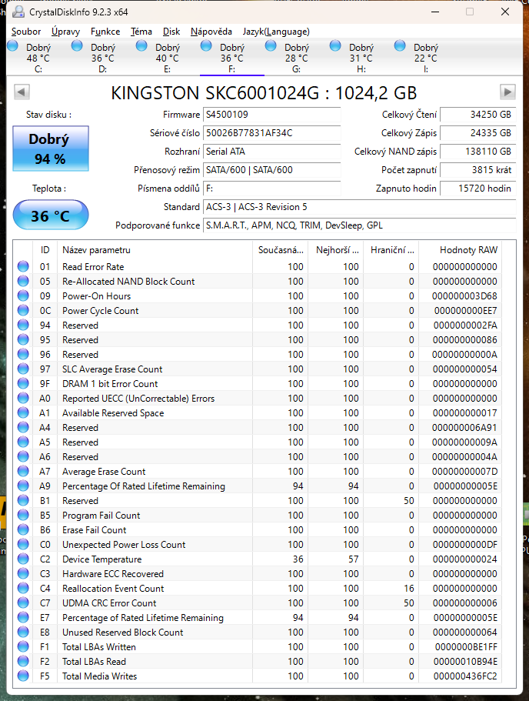This screenshot has width=529, height=701.
Task: Select drive C: status icon
Action: [x=12, y=46]
